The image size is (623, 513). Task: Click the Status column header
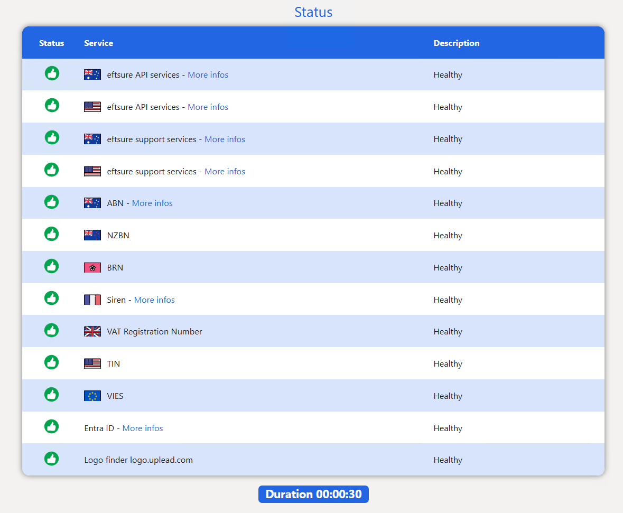click(x=51, y=43)
